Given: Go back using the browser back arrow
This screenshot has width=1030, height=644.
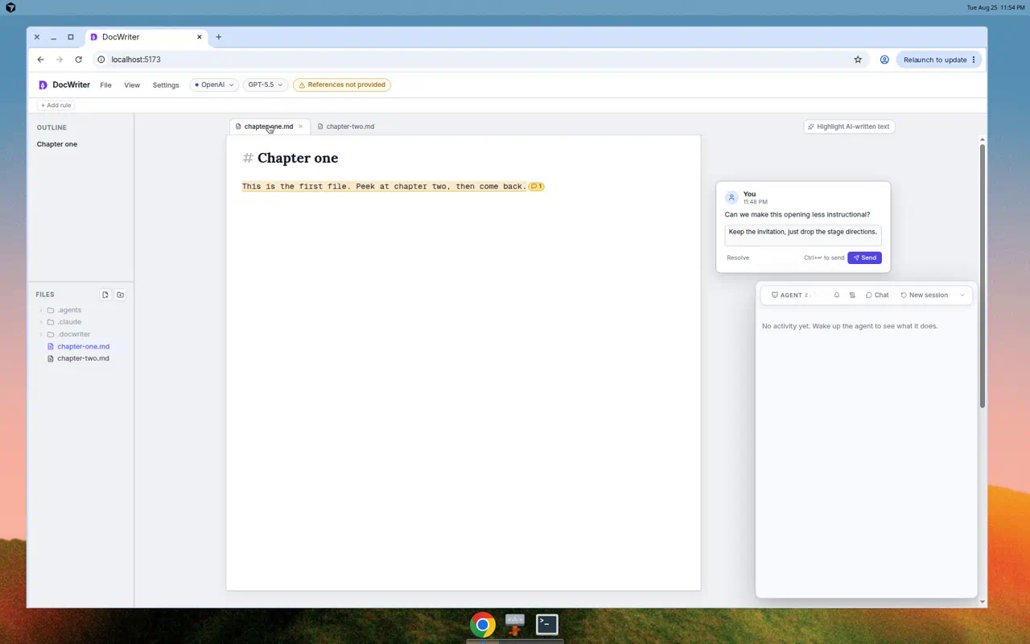Looking at the screenshot, I should (x=40, y=60).
